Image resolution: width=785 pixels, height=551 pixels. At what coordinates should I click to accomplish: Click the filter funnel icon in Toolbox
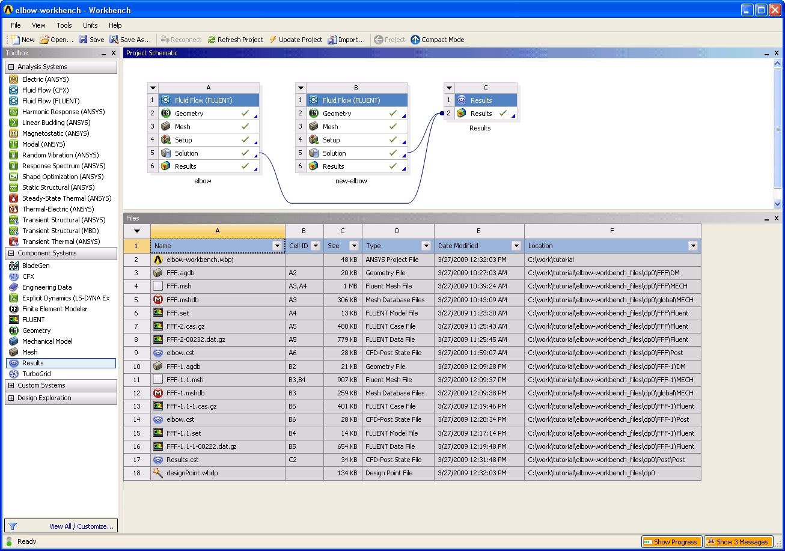click(13, 526)
